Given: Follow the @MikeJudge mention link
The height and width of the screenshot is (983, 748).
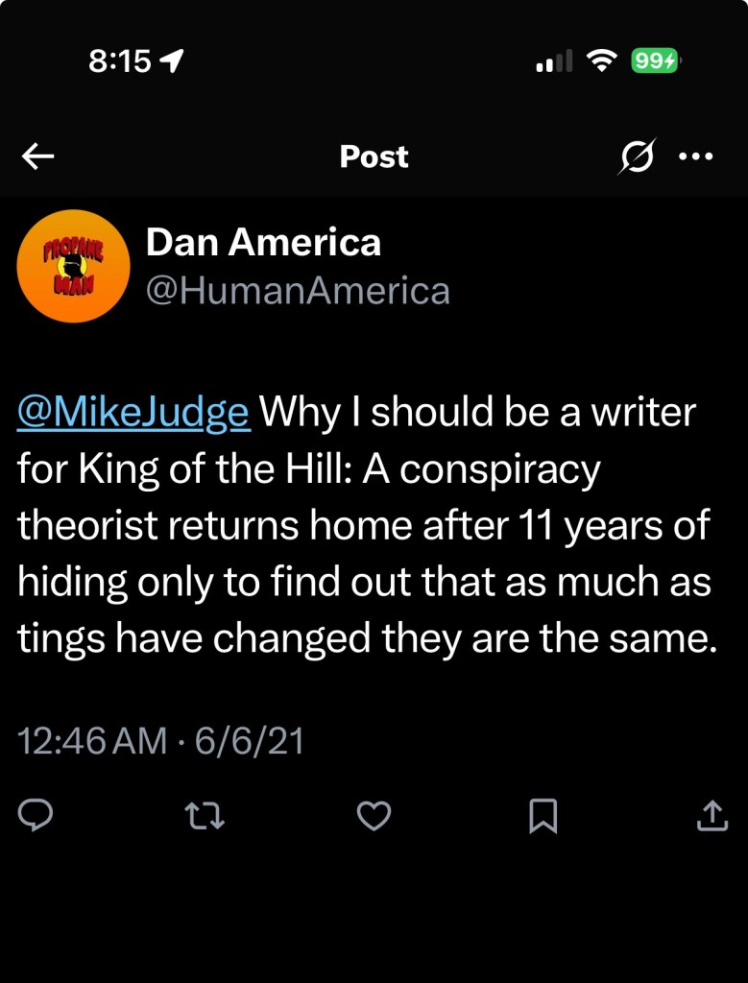Looking at the screenshot, I should [133, 413].
